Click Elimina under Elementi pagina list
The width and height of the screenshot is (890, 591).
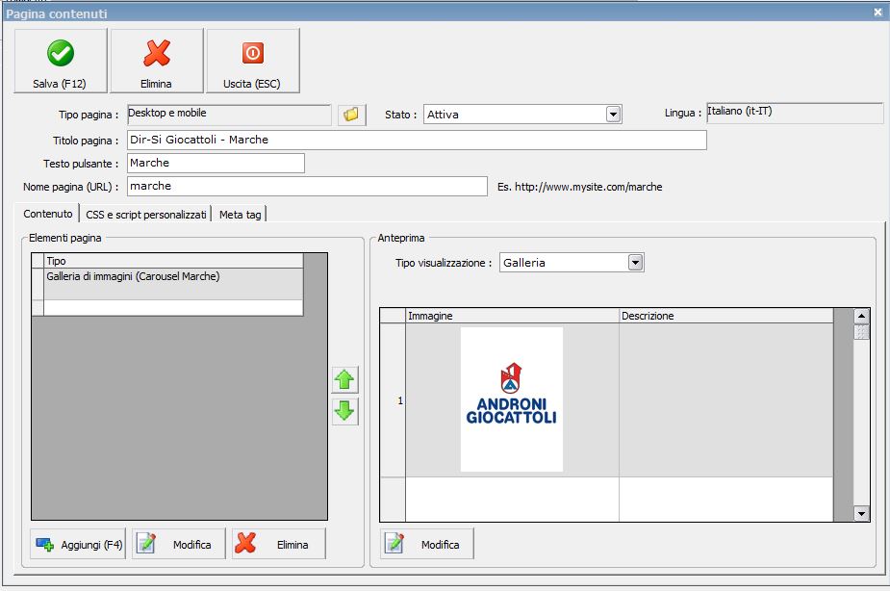coord(279,544)
